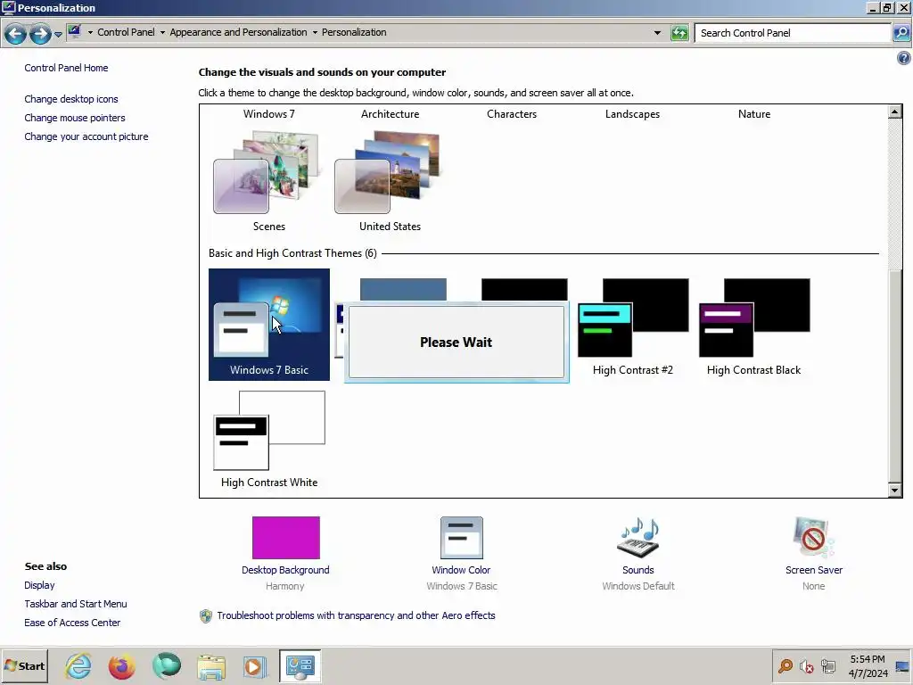This screenshot has width=913, height=685.
Task: Click the Sounds music keyboard icon
Action: (638, 538)
